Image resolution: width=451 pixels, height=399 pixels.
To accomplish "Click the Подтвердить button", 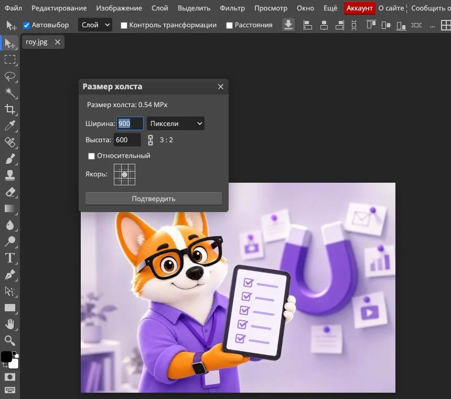I will pos(154,198).
